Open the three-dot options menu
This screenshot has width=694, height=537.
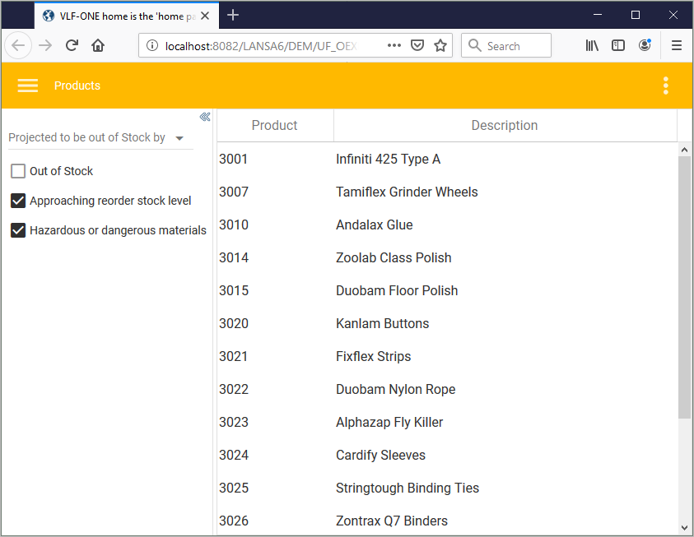pos(665,86)
